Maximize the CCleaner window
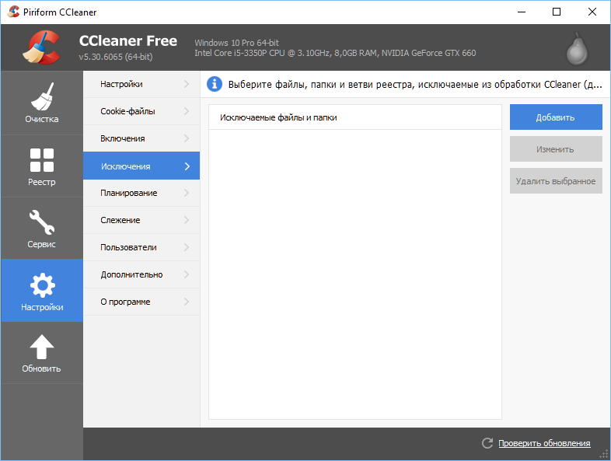The width and height of the screenshot is (611, 461). tap(557, 12)
